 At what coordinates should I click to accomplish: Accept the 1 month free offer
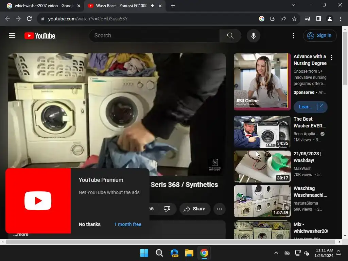click(128, 224)
